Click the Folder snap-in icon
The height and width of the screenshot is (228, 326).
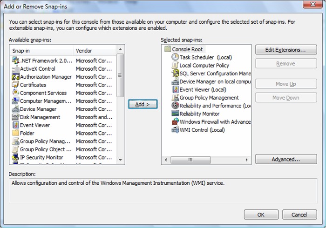click(x=15, y=133)
